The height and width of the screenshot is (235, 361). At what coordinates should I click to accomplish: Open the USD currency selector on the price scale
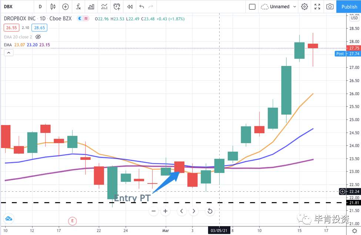pyautogui.click(x=354, y=18)
